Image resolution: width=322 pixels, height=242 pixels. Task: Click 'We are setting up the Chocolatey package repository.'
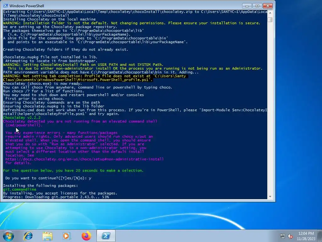[x=60, y=27]
